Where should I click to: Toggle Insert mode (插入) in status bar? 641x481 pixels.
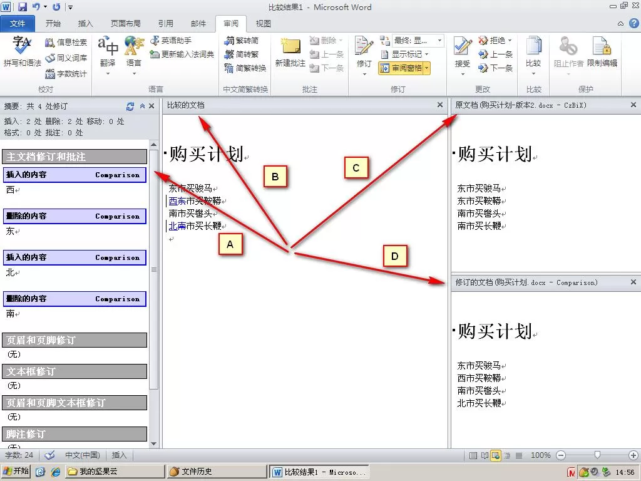[x=119, y=455]
